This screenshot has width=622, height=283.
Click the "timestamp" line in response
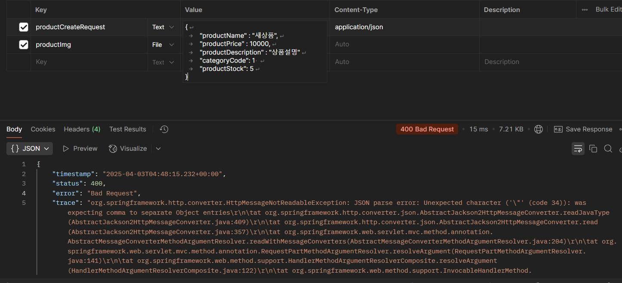click(x=139, y=174)
